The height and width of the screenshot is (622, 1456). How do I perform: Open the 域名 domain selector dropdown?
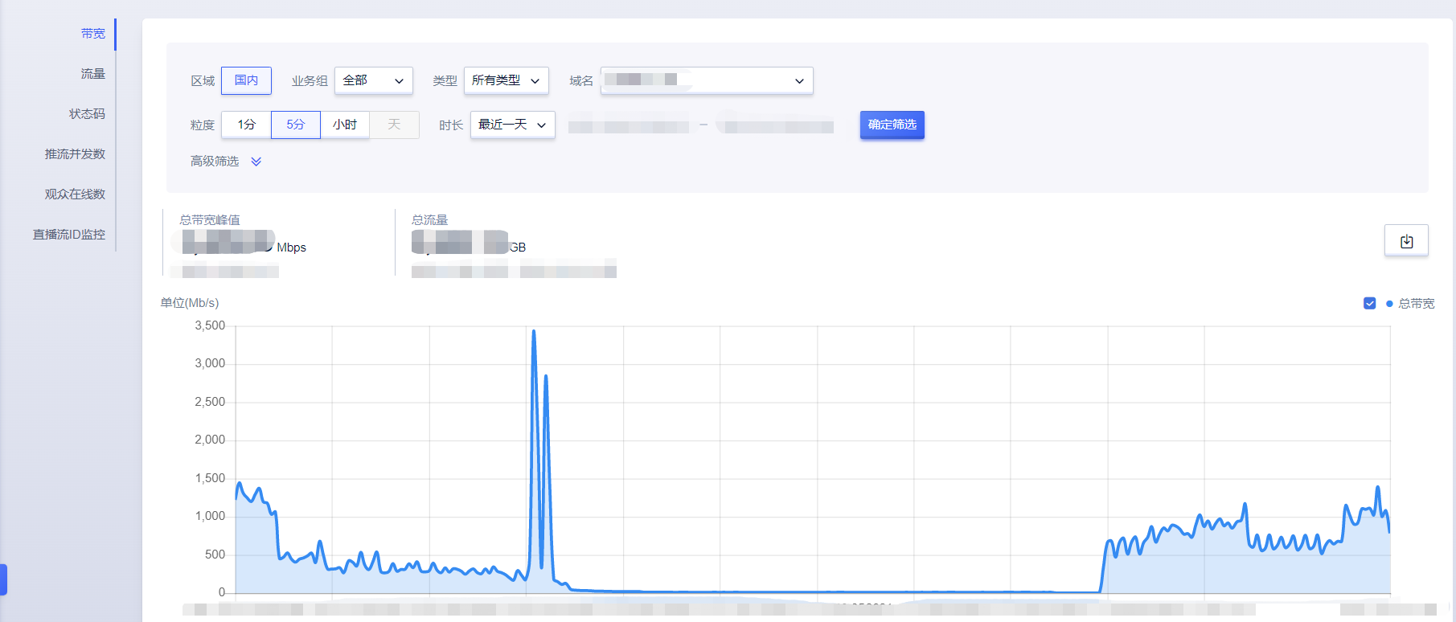707,80
